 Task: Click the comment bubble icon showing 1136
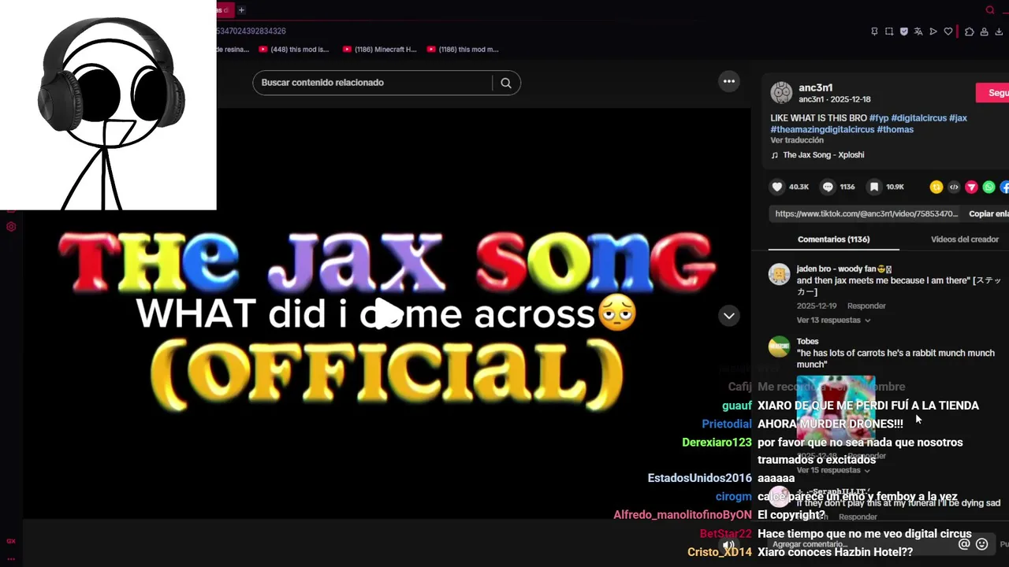coord(828,187)
